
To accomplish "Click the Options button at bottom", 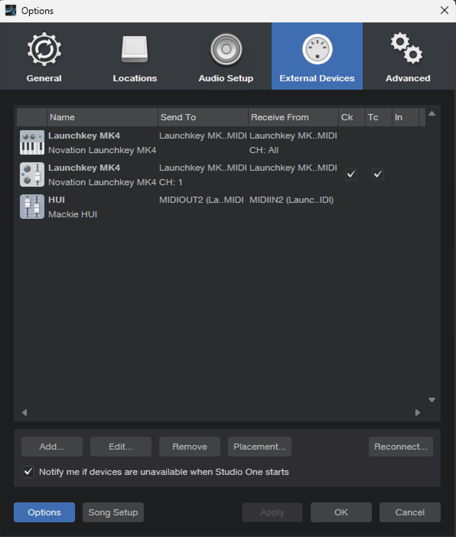I will click(44, 513).
